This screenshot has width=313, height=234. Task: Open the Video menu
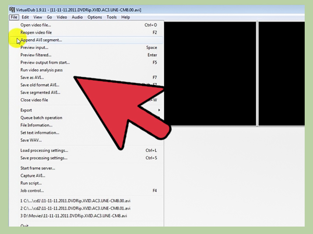62,17
